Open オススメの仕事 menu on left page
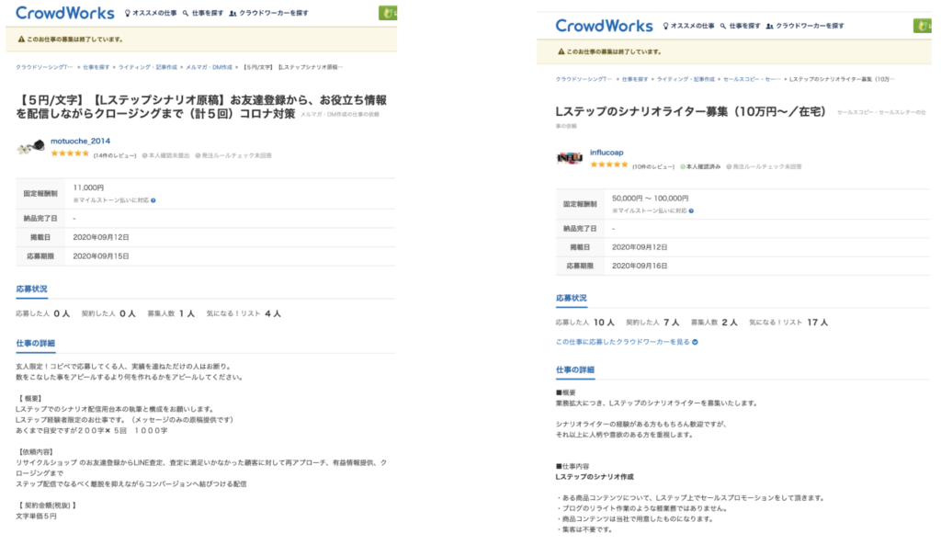Viewport: 941px width, 545px height. coord(152,15)
